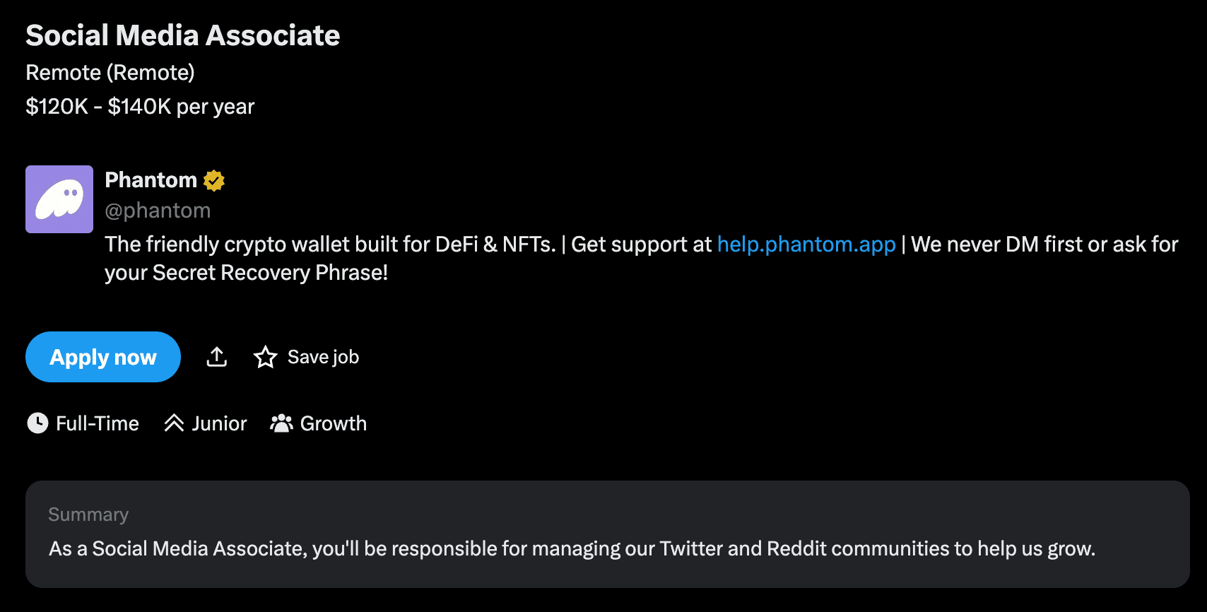Click the Growth team label
1207x612 pixels.
point(334,423)
